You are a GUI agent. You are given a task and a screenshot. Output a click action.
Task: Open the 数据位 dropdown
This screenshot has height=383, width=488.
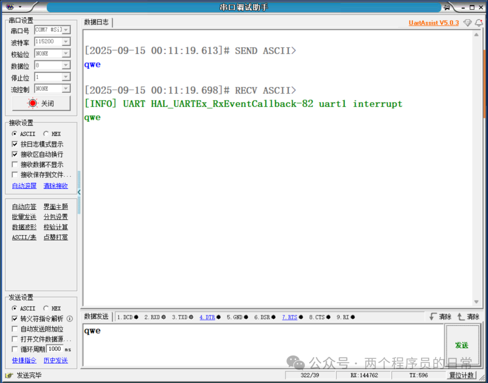(x=66, y=65)
